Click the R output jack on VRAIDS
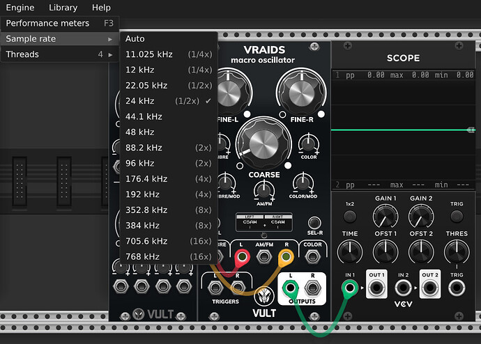 click(312, 288)
